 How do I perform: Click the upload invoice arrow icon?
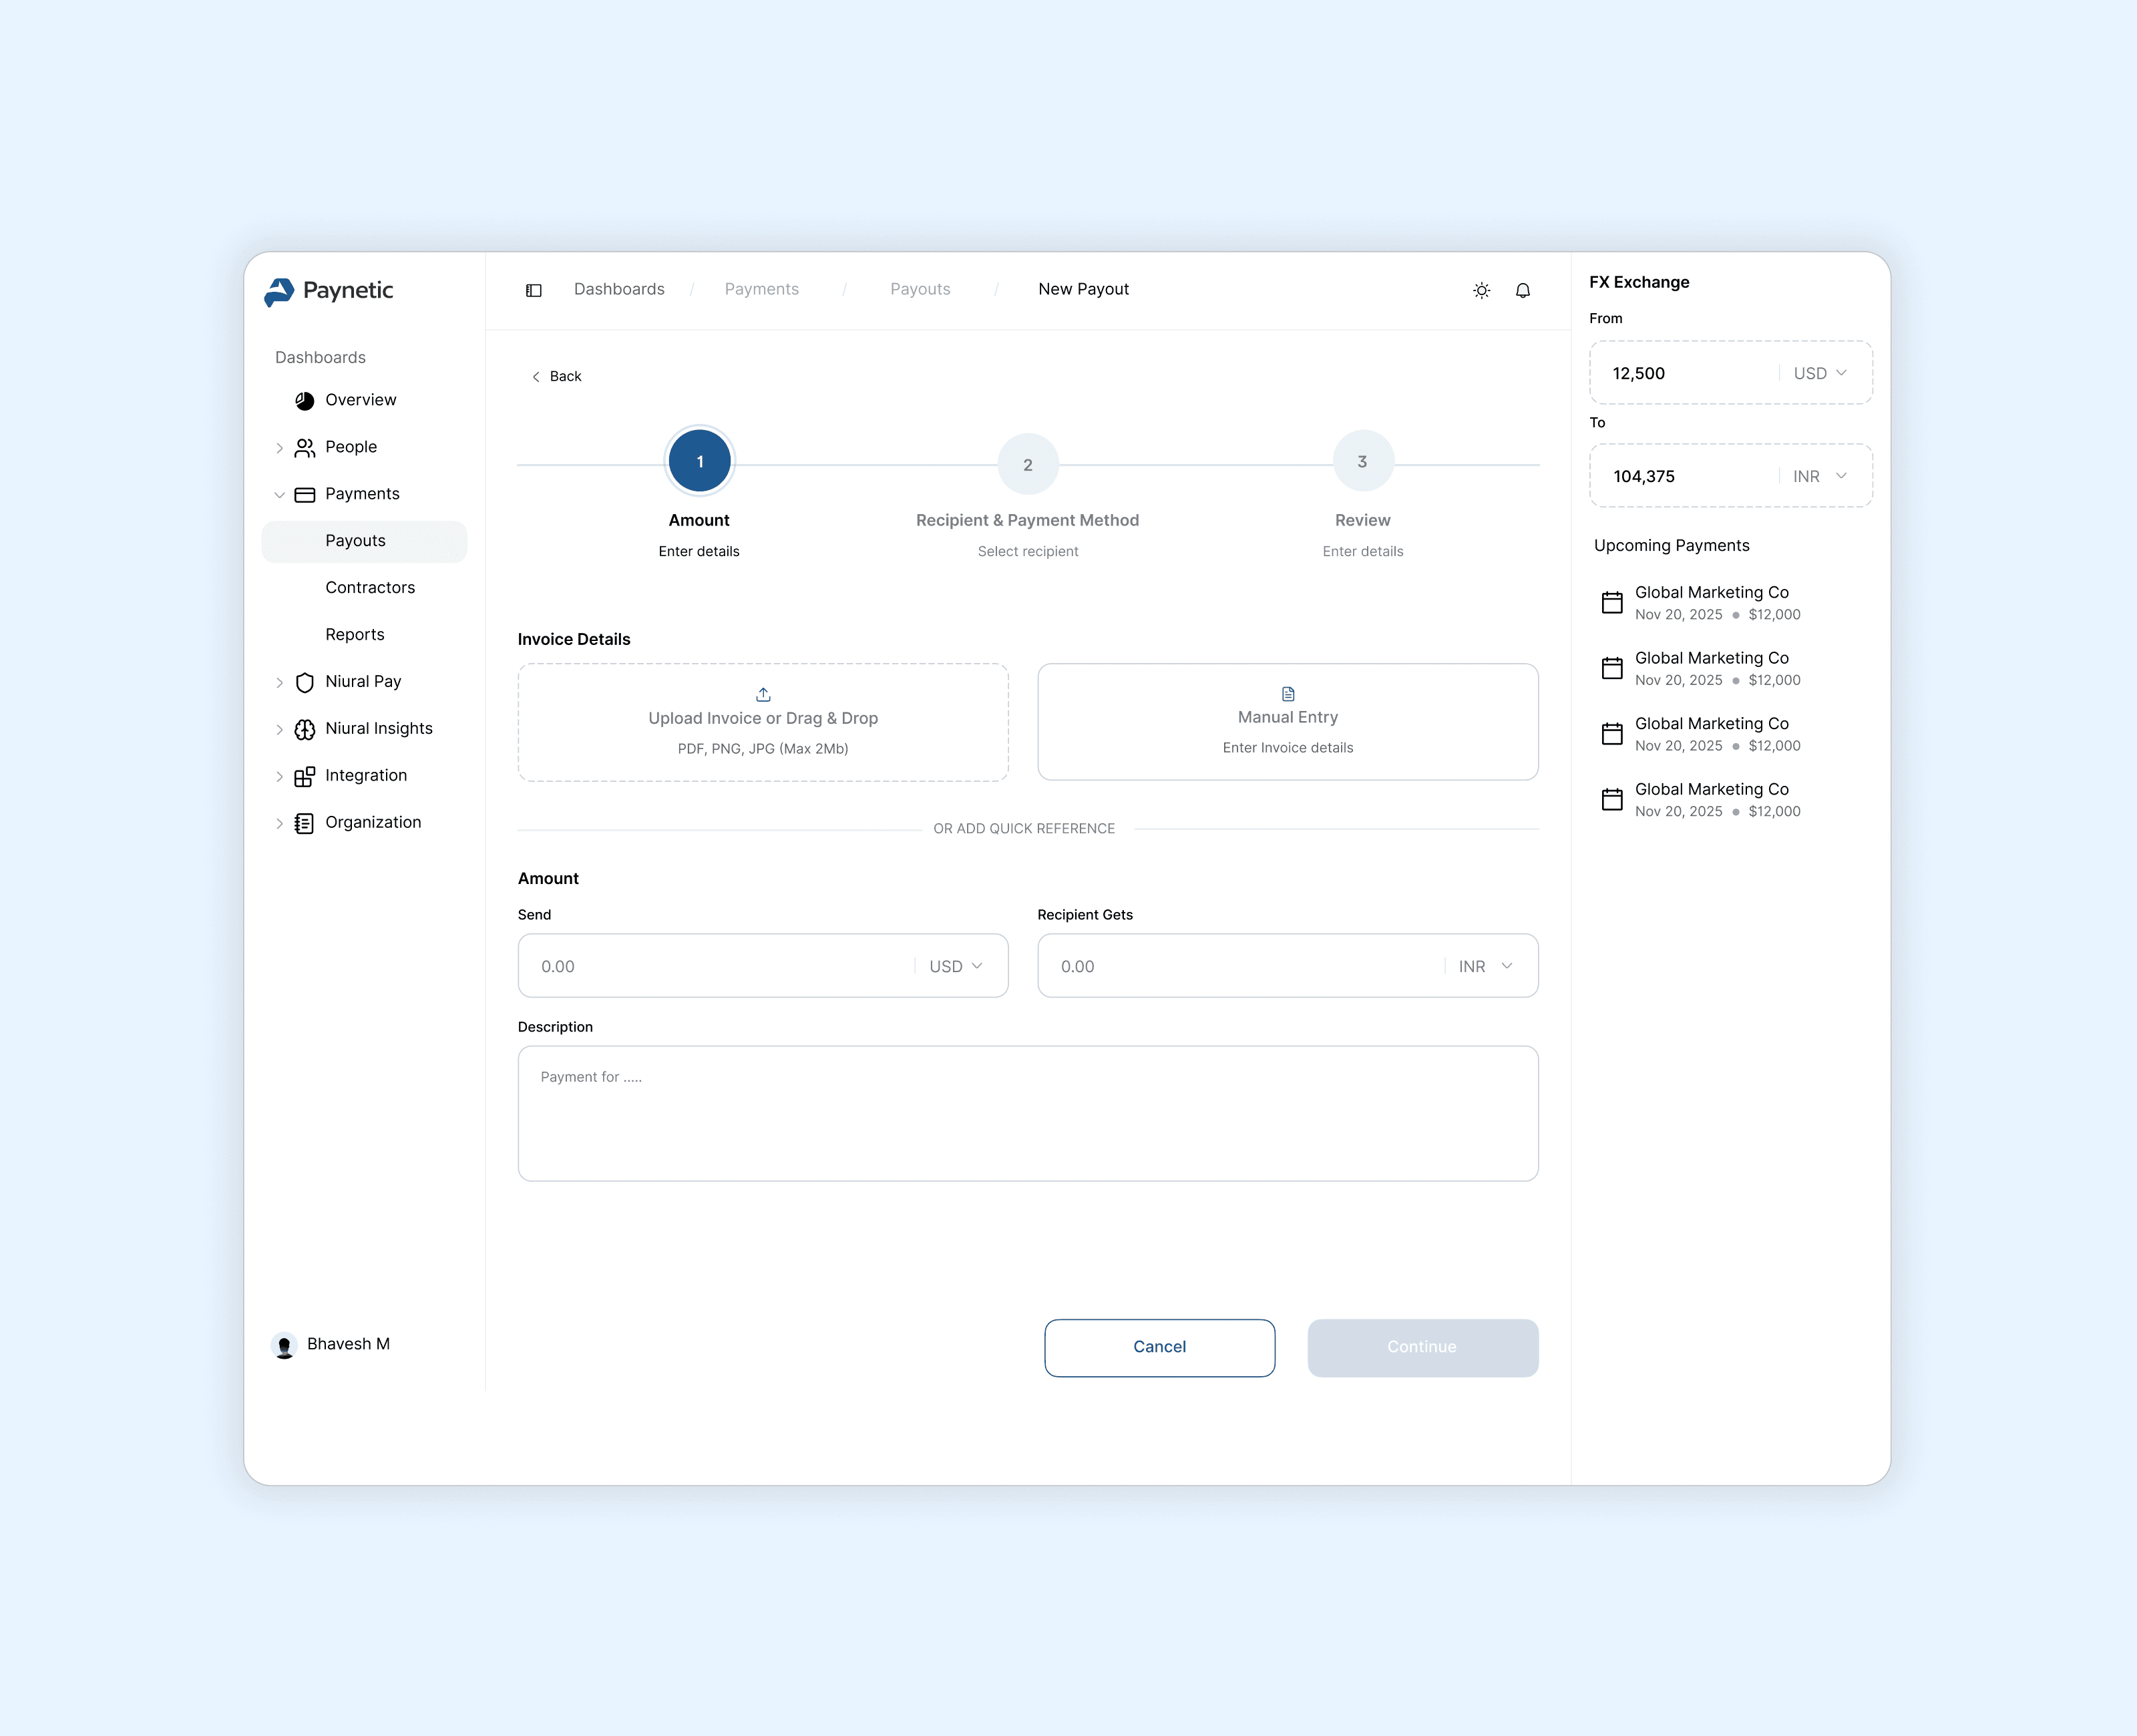763,694
